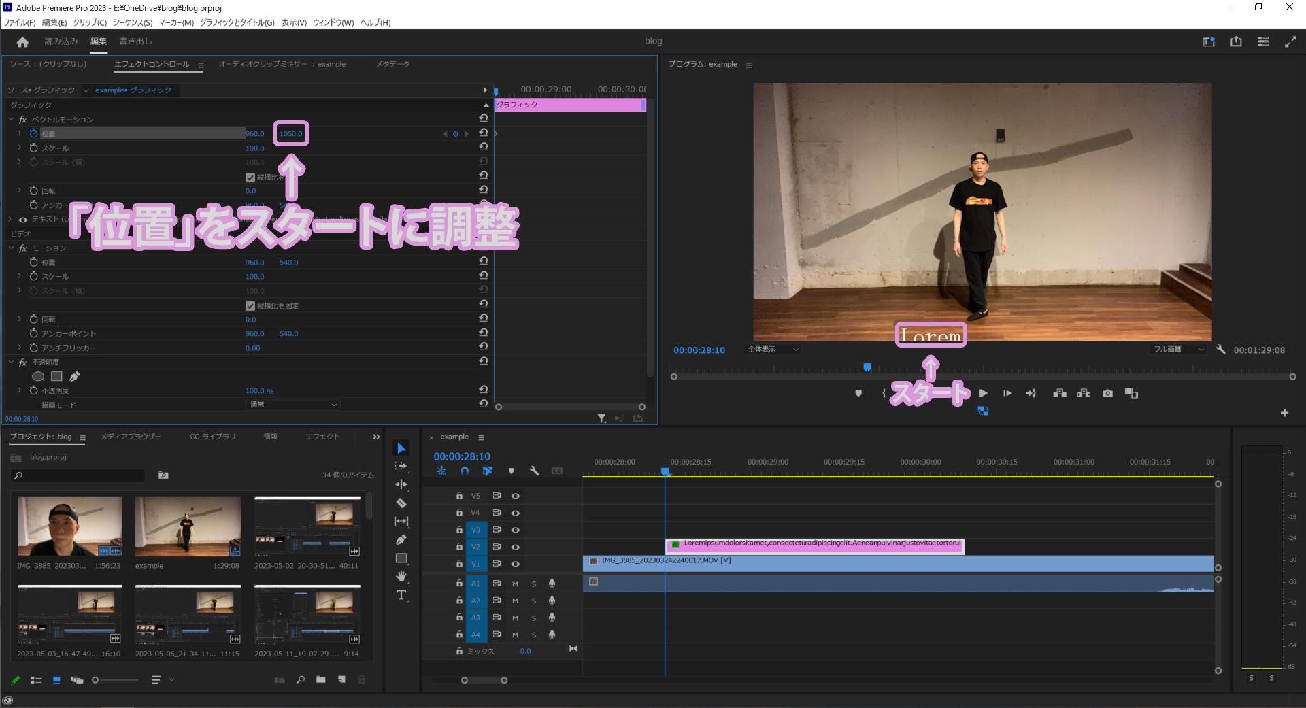Image resolution: width=1306 pixels, height=708 pixels.
Task: Switch to the エフェクト panel tab
Action: 322,437
